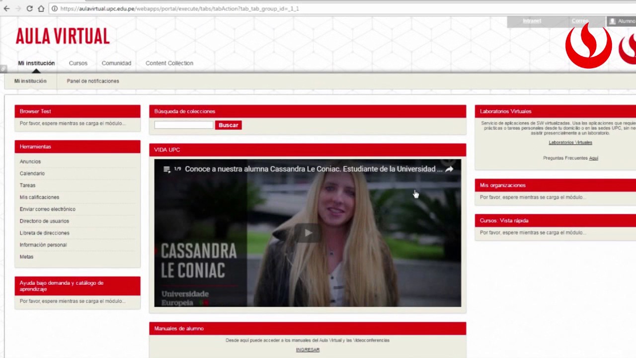Open Calendario in Herramientas

pos(32,174)
